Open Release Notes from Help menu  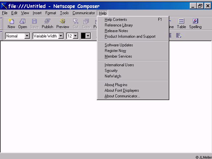tap(133, 31)
